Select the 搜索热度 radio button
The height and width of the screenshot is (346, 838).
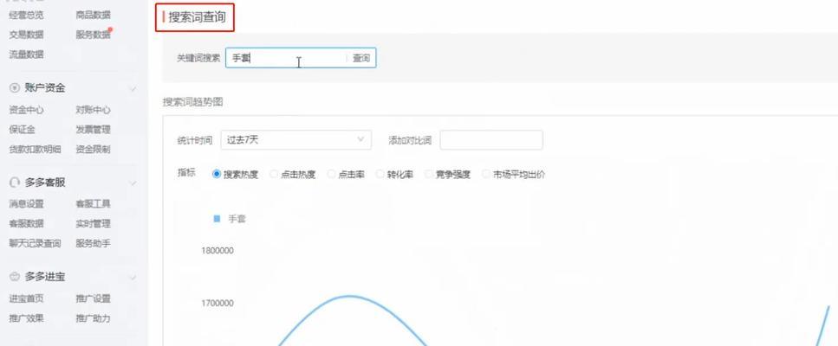tap(217, 174)
